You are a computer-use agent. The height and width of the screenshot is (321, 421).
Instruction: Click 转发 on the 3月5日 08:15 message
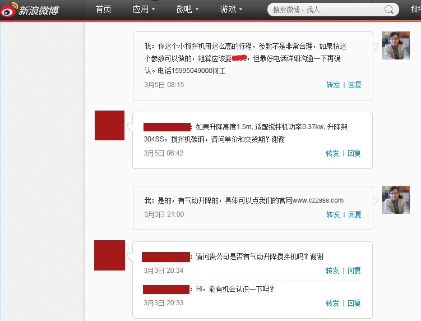(333, 85)
